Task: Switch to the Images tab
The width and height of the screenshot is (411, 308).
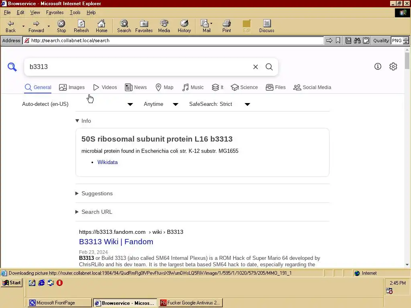Action: point(72,87)
